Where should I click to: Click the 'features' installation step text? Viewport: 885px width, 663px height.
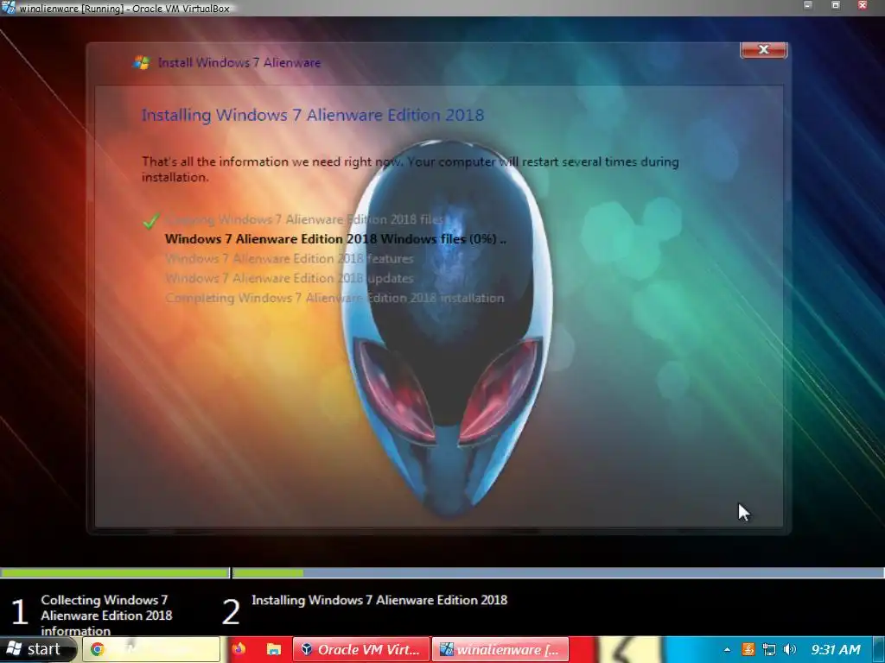click(x=289, y=259)
